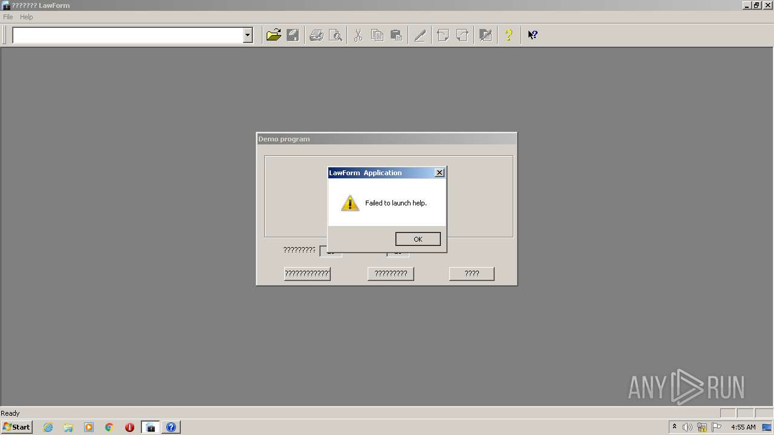Viewport: 774px width, 435px height.
Task: Minimize the LawForm main window
Action: (747, 5)
